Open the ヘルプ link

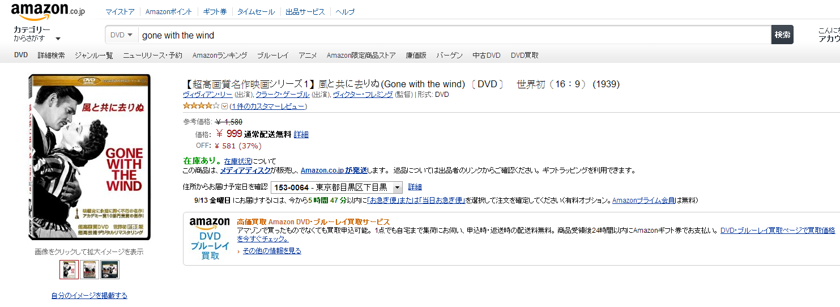(345, 12)
